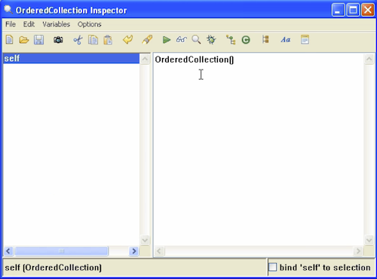Click the yellow Undo arrow icon
Screen dimensions: 377x279
pyautogui.click(x=127, y=40)
